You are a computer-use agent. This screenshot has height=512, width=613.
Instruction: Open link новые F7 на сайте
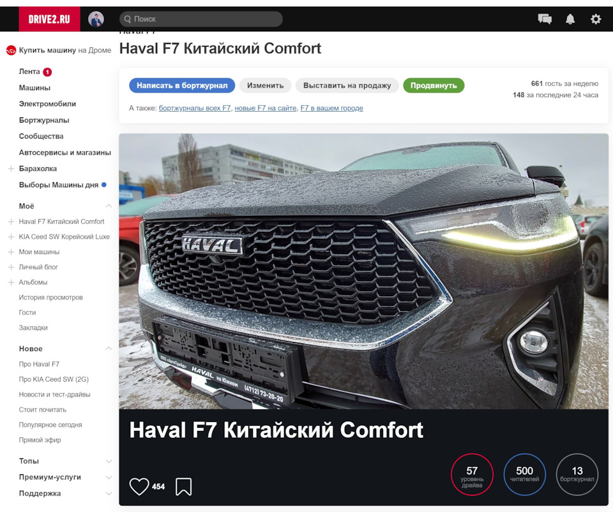pyautogui.click(x=266, y=109)
